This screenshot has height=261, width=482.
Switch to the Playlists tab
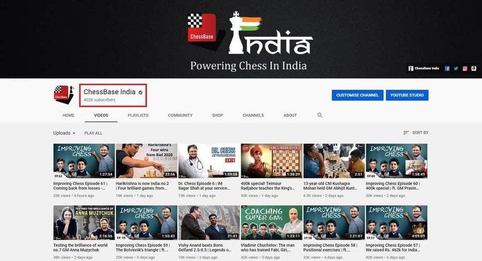(138, 115)
